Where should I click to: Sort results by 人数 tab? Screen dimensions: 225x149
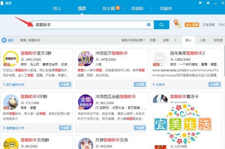tap(202, 40)
